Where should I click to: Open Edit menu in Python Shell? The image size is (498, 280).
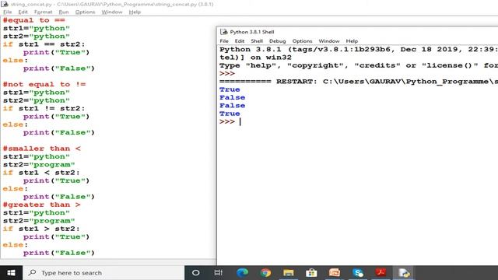click(240, 41)
